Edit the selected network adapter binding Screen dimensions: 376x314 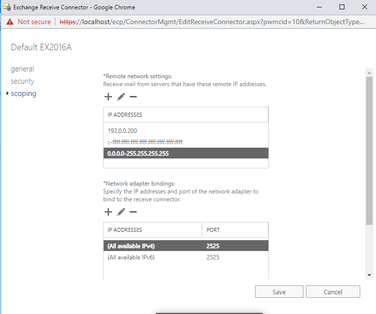coord(121,212)
